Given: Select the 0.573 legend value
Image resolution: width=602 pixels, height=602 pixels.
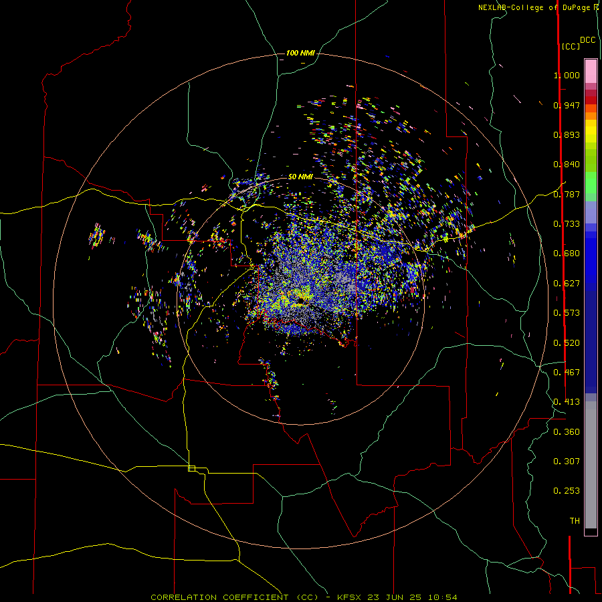Looking at the screenshot, I should 567,313.
